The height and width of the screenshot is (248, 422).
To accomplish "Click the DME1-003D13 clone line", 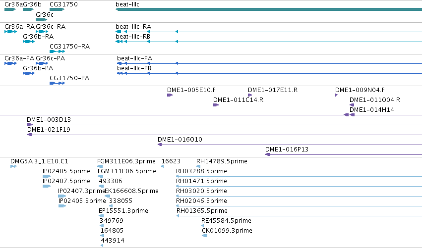I will tap(225, 125).
